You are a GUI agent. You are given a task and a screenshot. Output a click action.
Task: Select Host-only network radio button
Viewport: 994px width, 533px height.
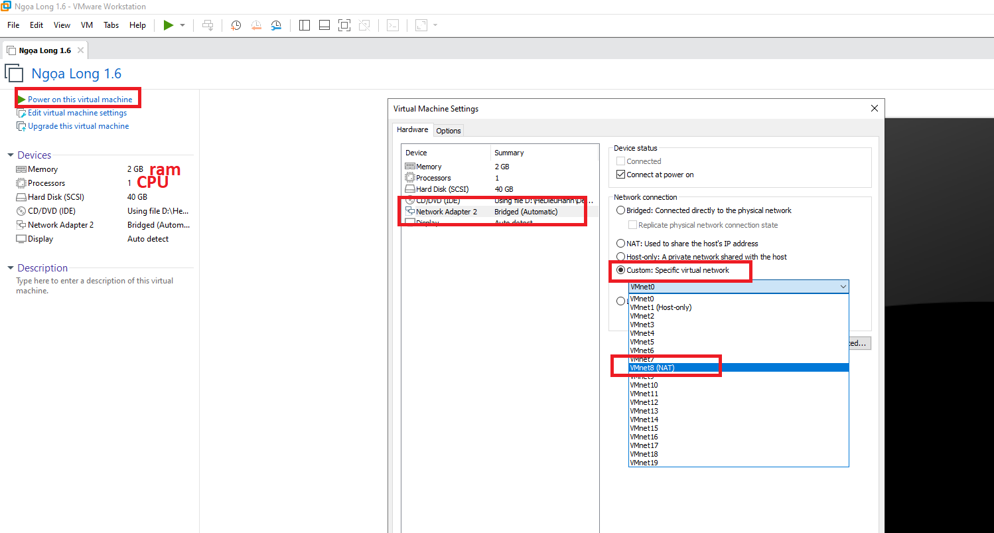point(621,257)
